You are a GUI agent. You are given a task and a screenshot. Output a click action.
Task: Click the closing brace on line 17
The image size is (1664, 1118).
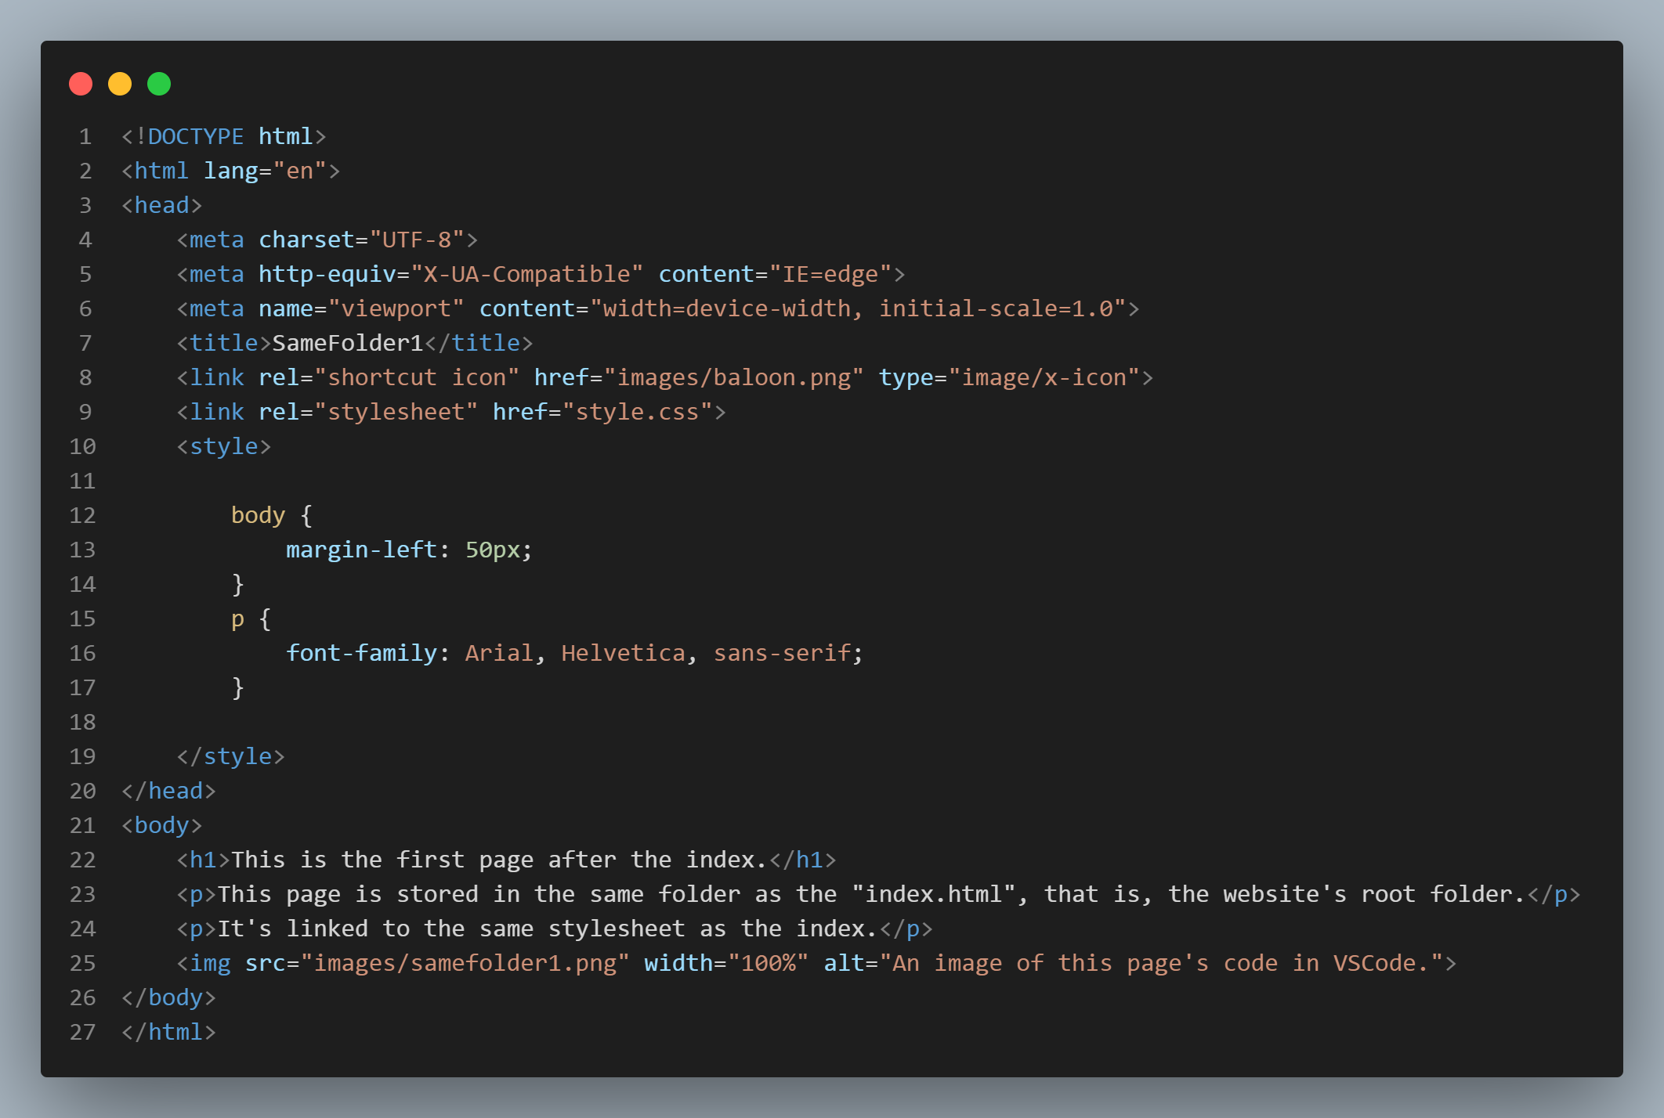(238, 687)
